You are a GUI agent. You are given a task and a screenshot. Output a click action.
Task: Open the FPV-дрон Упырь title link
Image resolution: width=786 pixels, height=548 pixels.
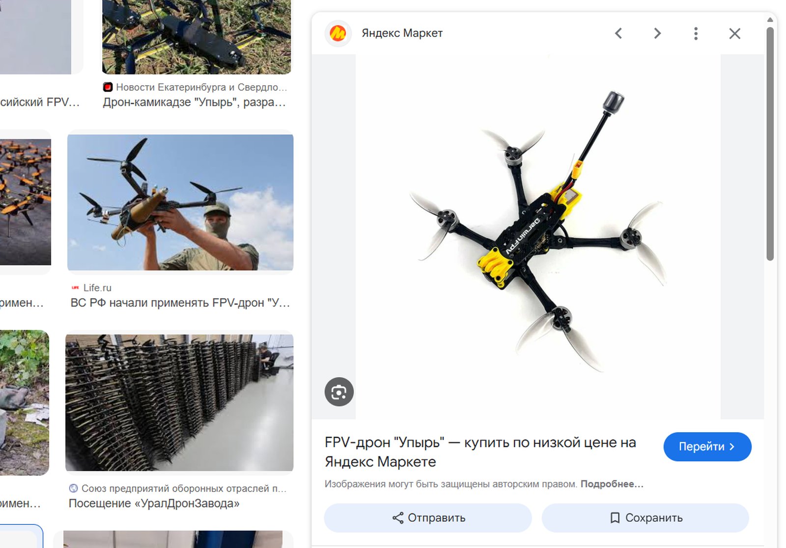click(480, 451)
